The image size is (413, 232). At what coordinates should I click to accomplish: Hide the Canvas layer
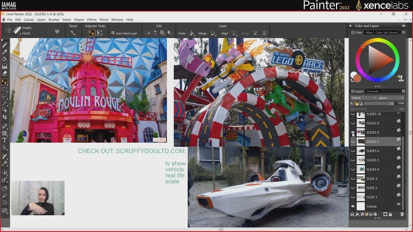coord(353,206)
